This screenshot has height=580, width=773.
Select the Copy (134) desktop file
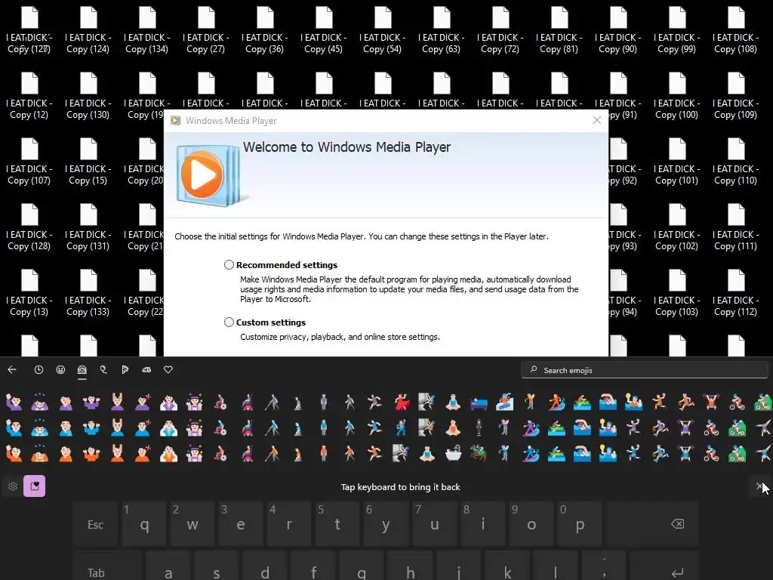click(x=147, y=29)
